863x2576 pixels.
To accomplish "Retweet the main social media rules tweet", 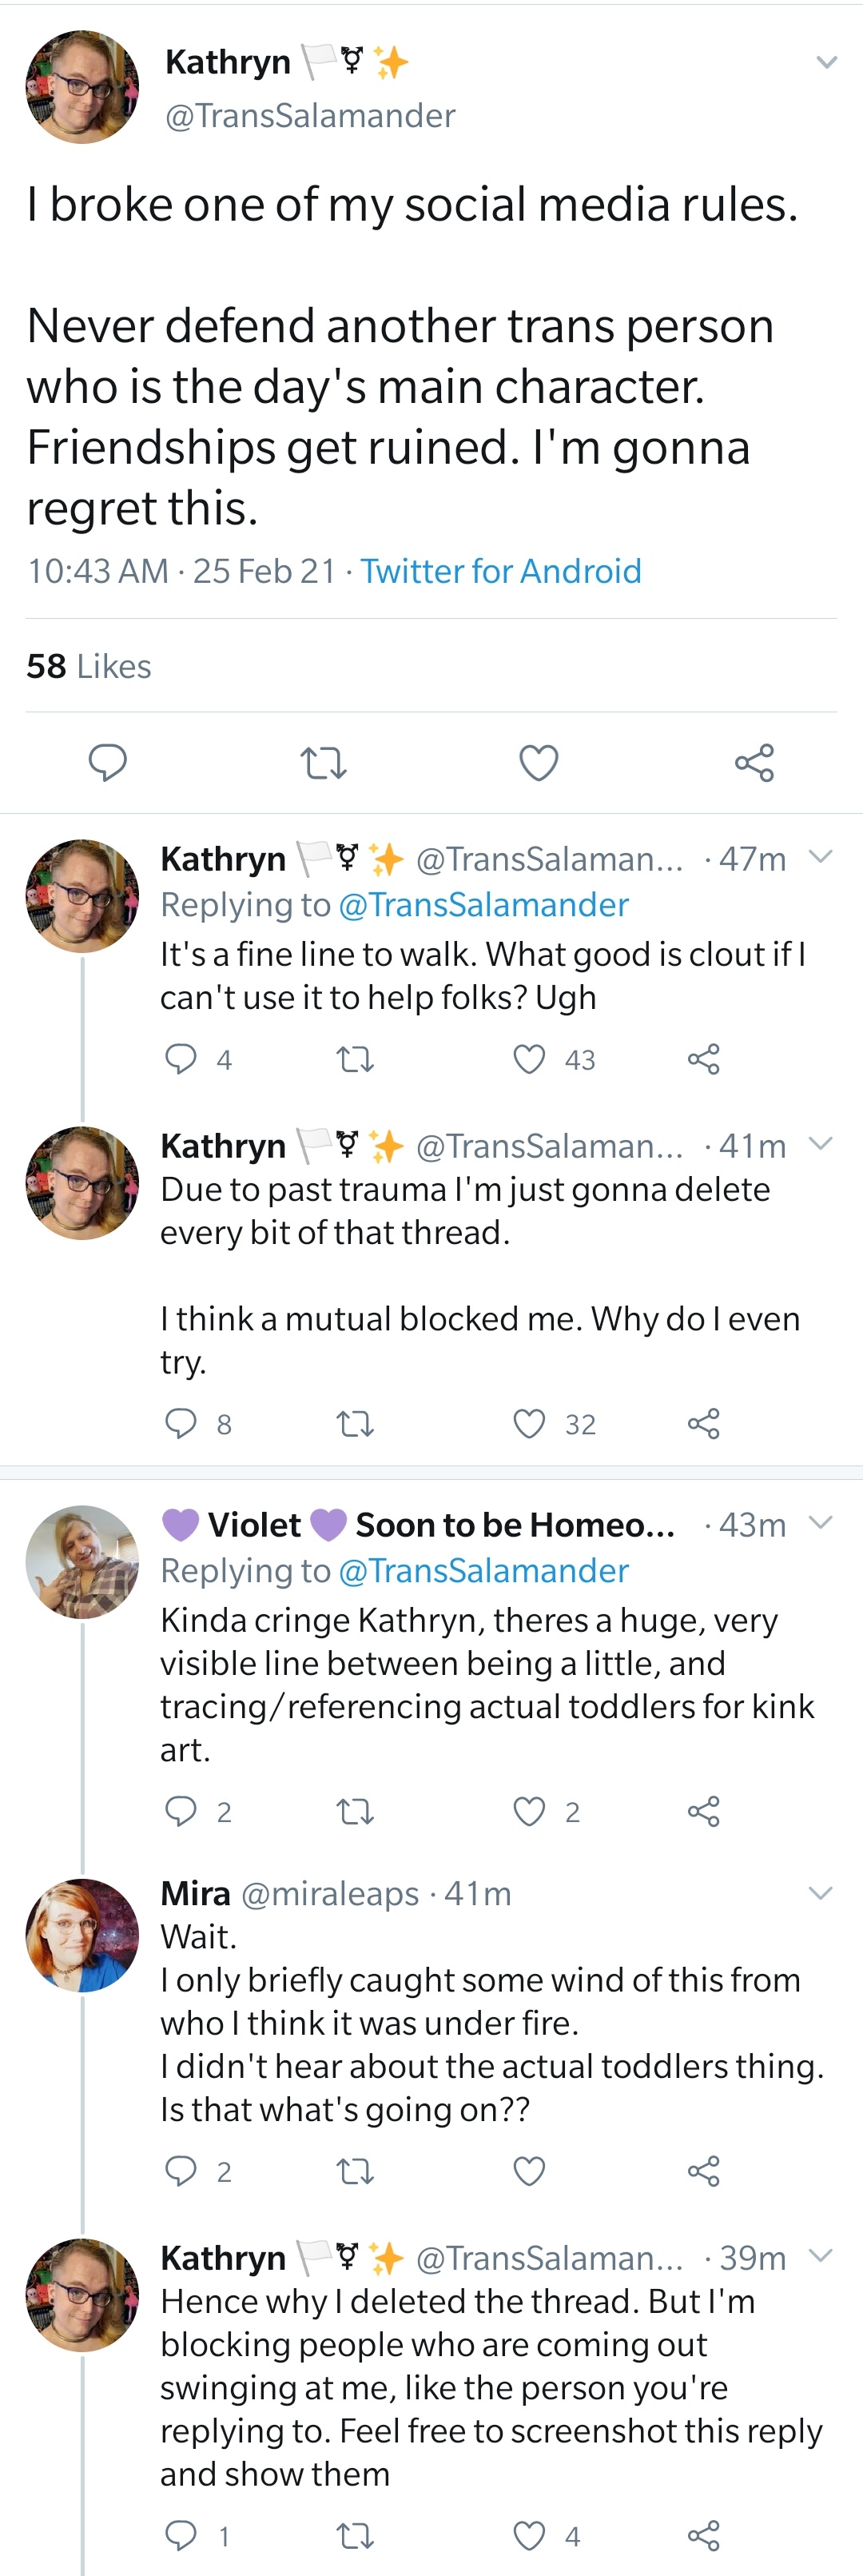I will coord(324,763).
